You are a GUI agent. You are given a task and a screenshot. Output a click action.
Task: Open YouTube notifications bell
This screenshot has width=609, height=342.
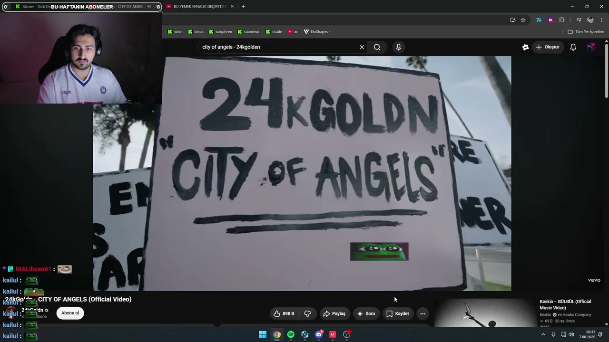[573, 47]
